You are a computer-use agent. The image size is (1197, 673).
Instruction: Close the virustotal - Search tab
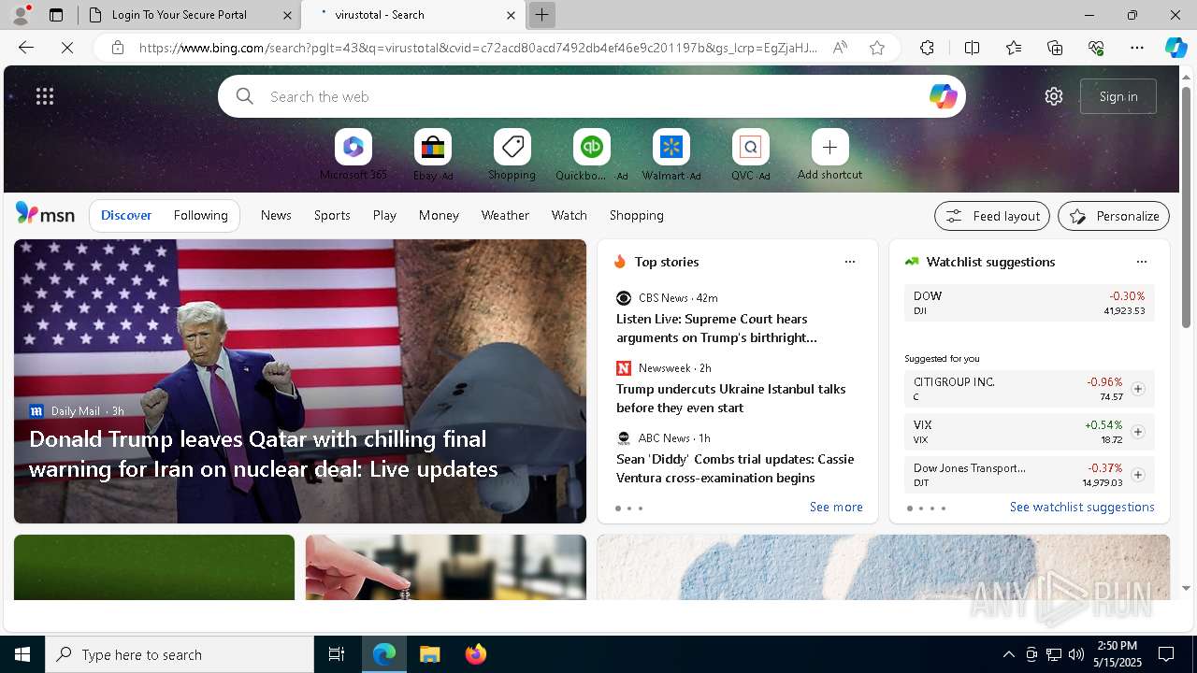pos(511,15)
